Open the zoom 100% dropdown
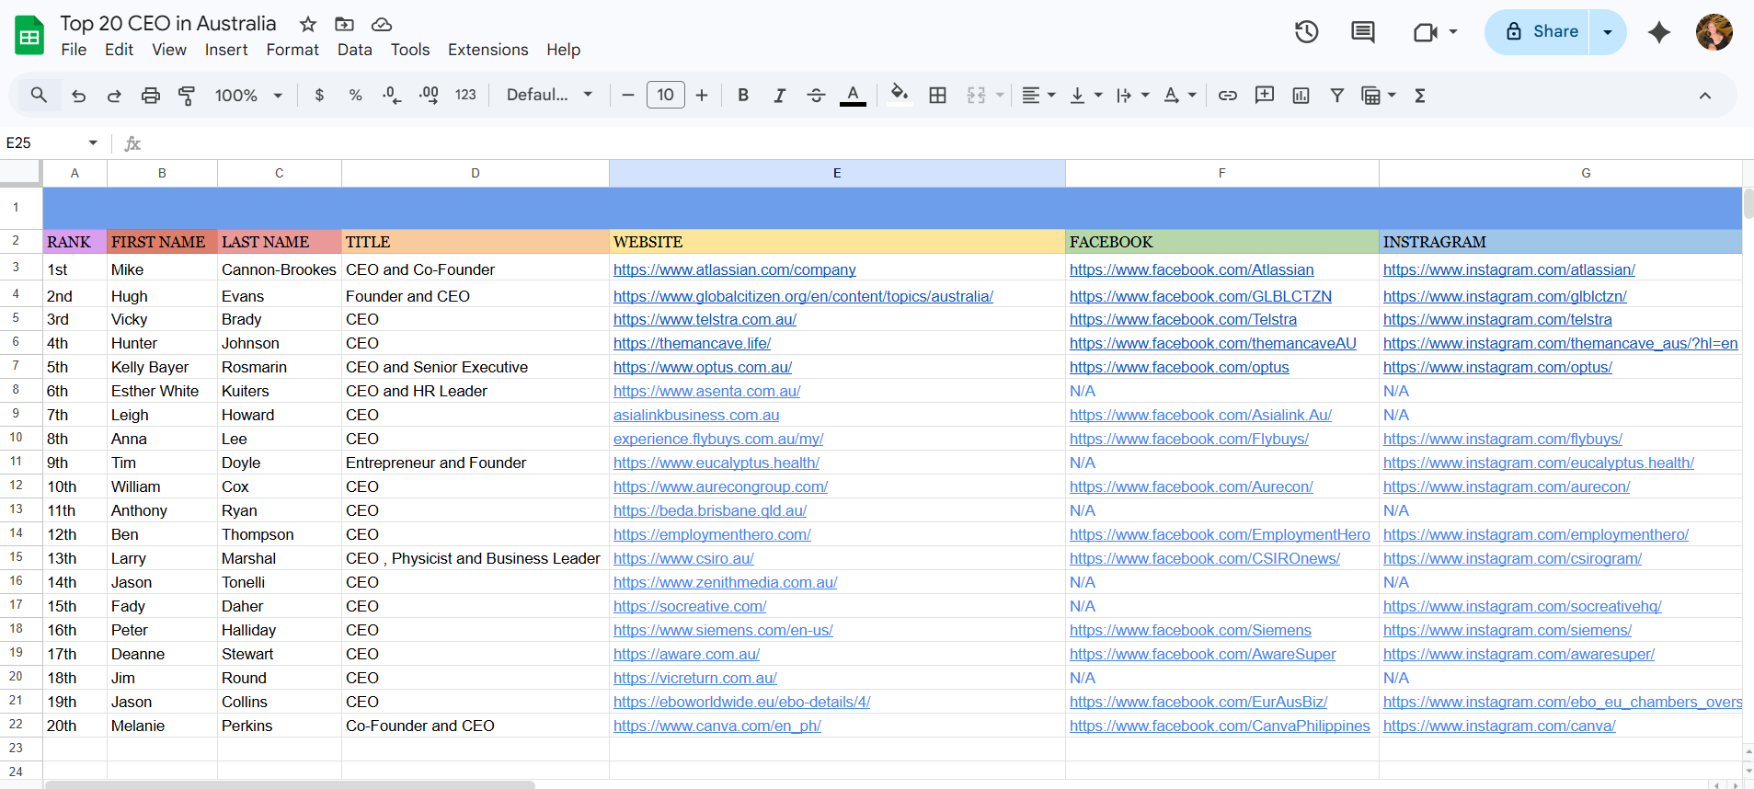This screenshot has width=1754, height=789. [x=248, y=95]
